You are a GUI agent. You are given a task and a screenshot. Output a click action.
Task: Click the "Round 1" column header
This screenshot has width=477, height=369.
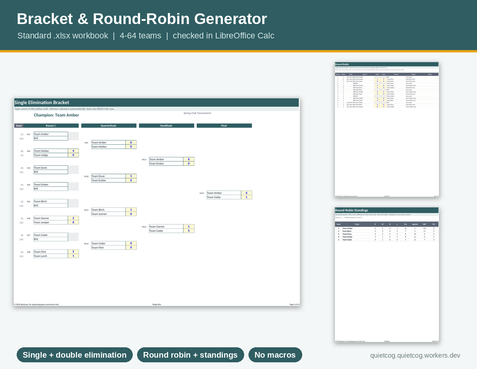[51, 126]
